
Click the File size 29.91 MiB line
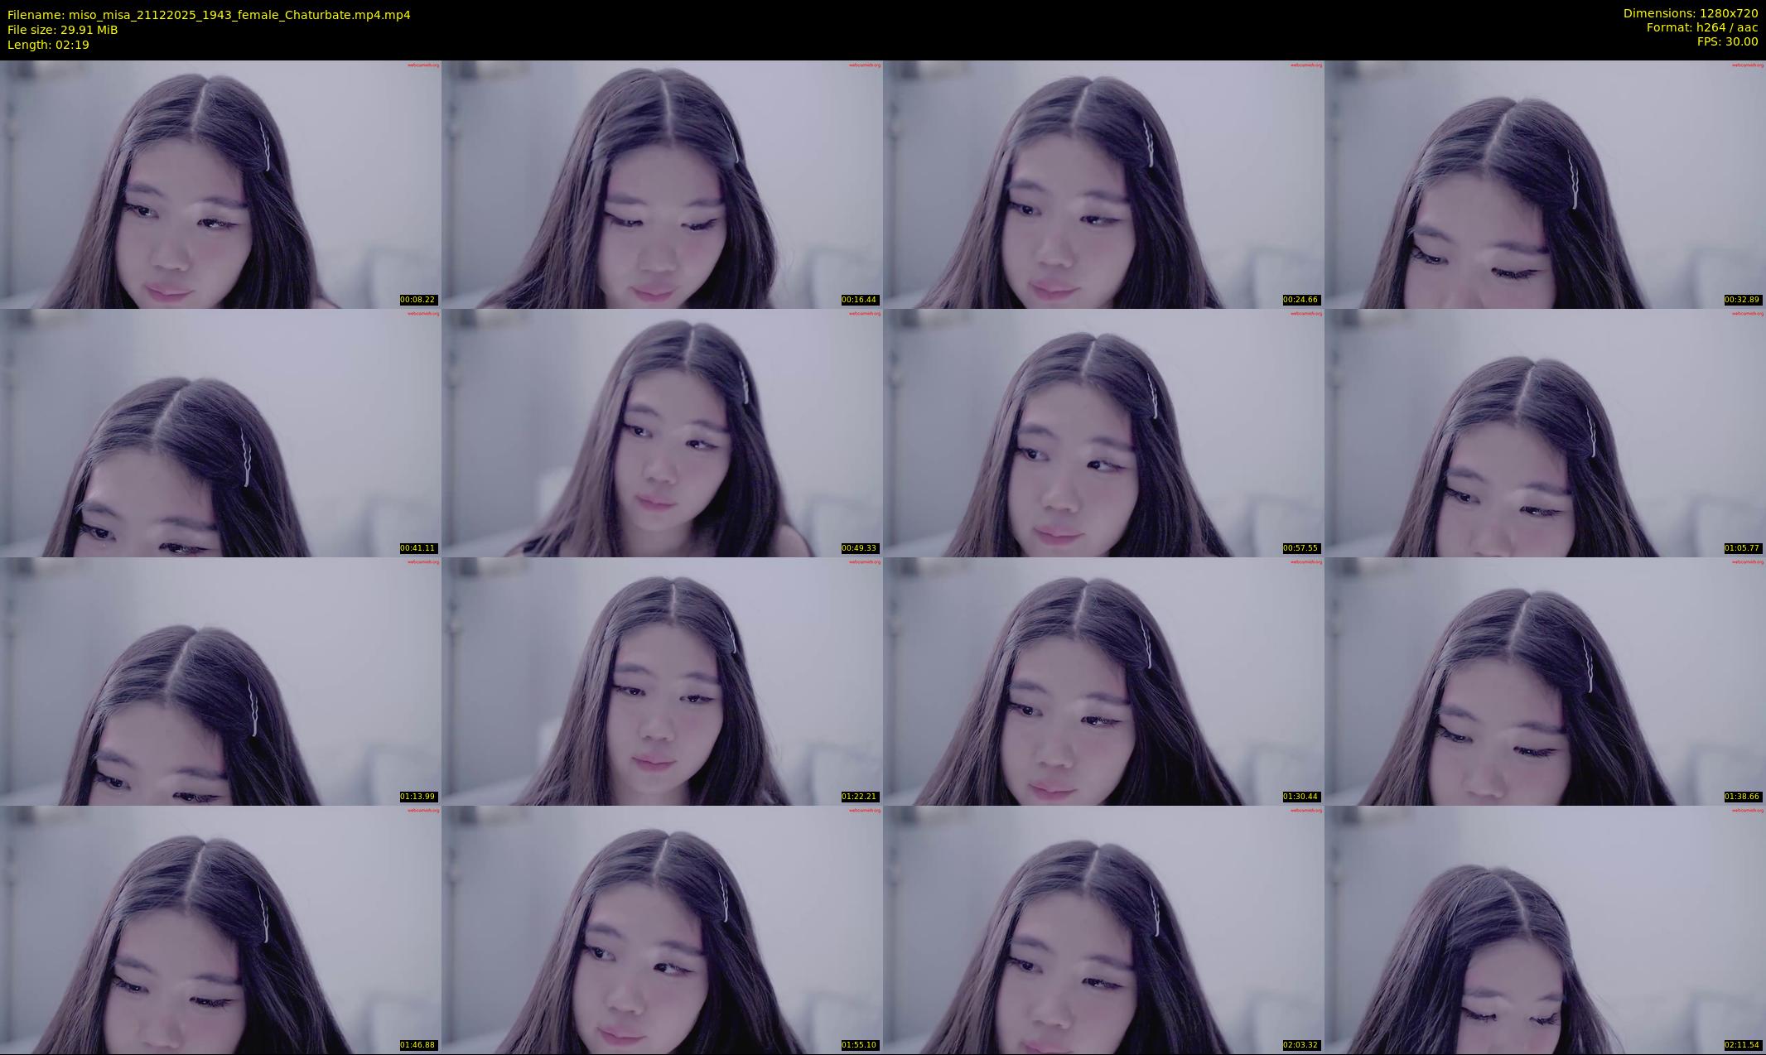coord(63,30)
